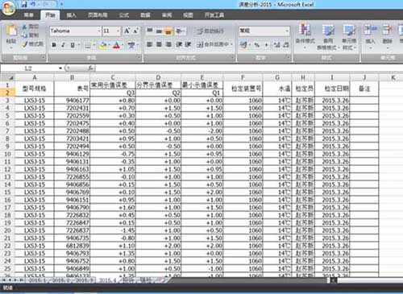Click the Increase Font Size icon
The height and width of the screenshot is (294, 403).
(127, 31)
